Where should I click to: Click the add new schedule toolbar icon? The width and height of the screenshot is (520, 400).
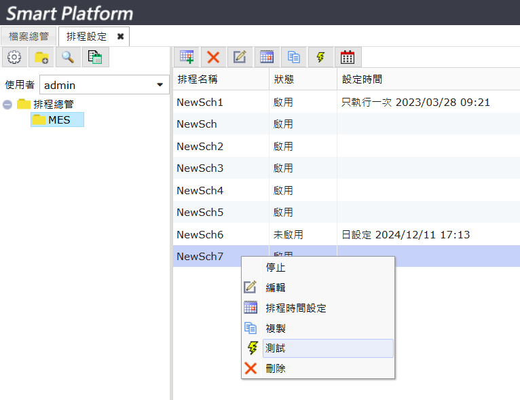click(187, 57)
